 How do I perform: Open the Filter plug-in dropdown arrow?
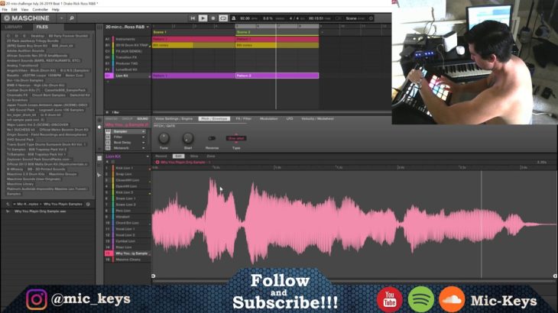(x=144, y=137)
